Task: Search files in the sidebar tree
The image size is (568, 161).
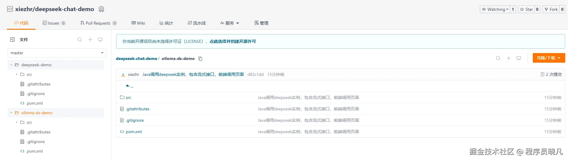Action: pos(80,40)
